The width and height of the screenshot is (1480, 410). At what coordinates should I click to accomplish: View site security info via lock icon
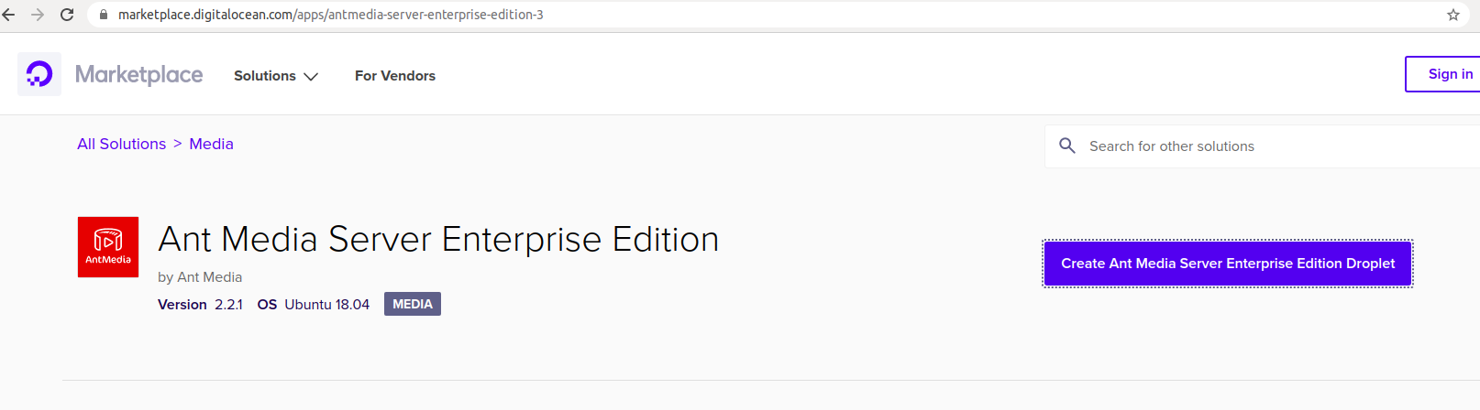104,15
